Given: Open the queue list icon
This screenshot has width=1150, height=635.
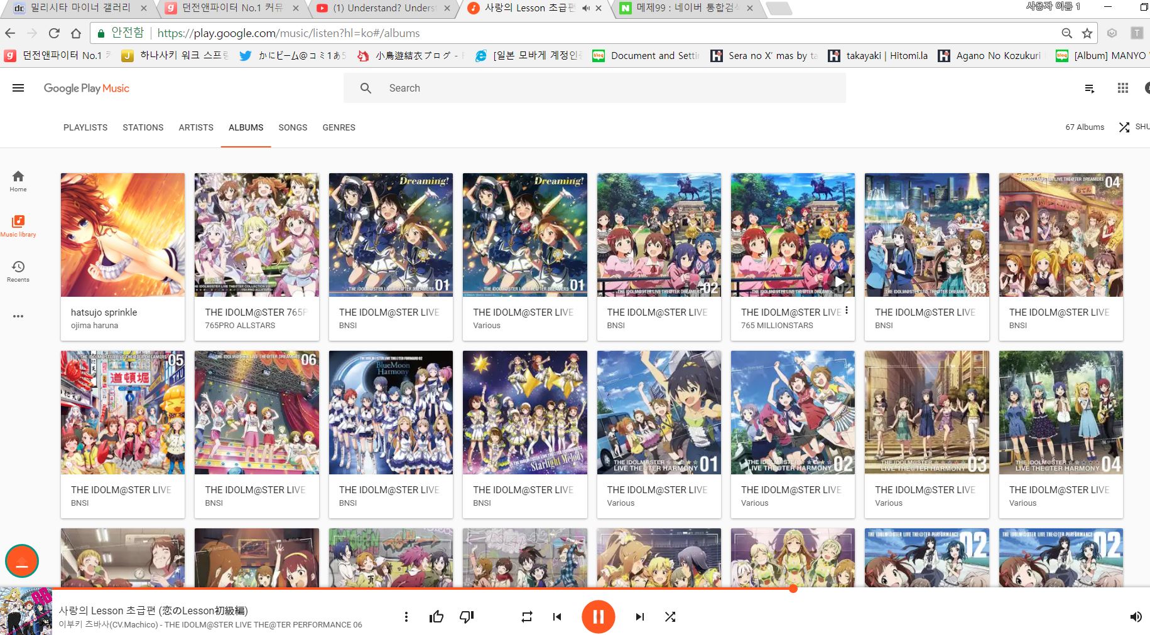Looking at the screenshot, I should [1090, 88].
